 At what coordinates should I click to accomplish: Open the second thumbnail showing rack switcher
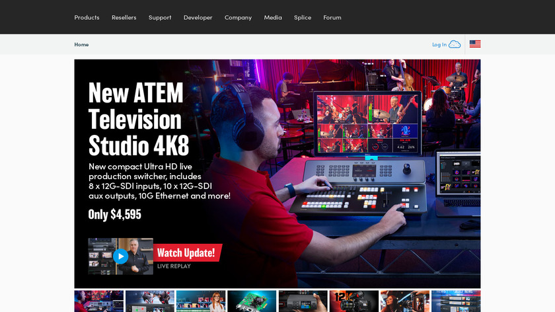pyautogui.click(x=150, y=301)
